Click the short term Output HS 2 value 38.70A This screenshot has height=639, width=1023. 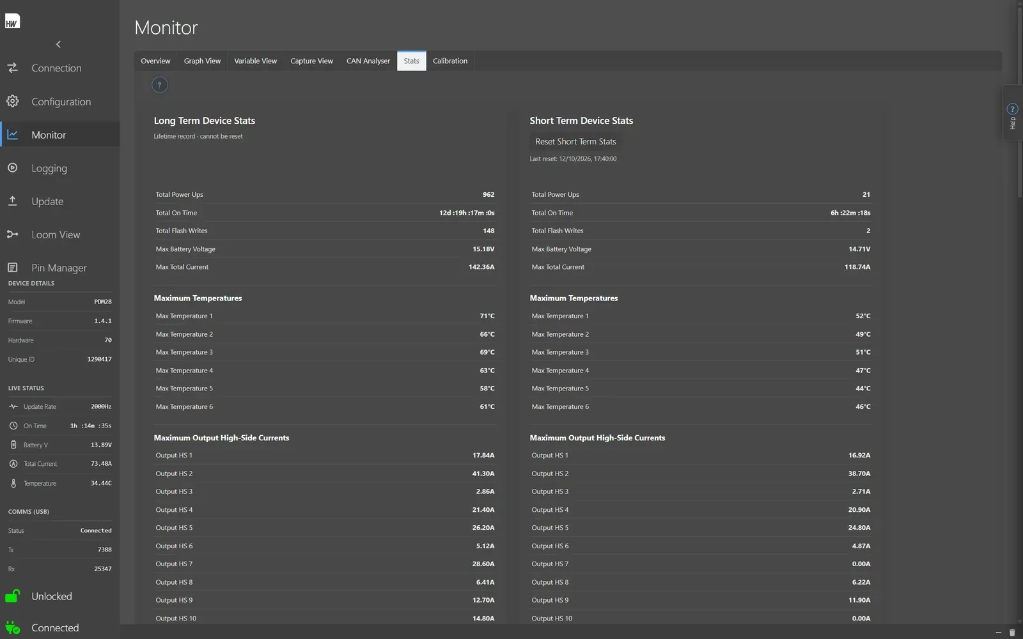point(859,473)
